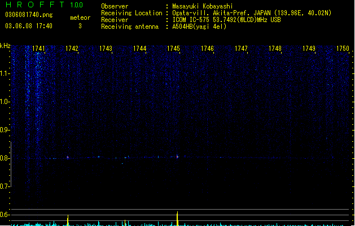Image resolution: width=355 pixels, height=226 pixels.
Task: Click the Receiving antenna field label
Action: [x=130, y=27]
